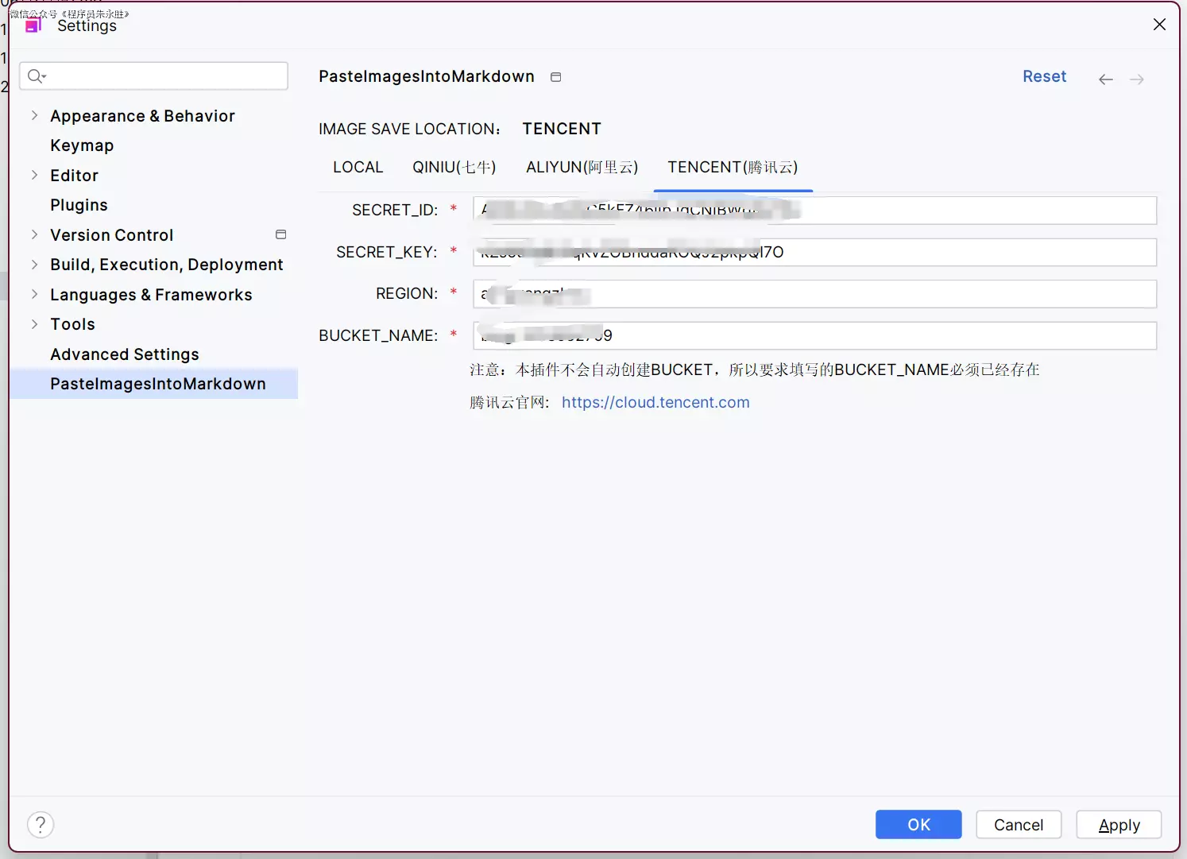Expand Build, Execution, Deployment node
Screen dimensions: 1187x859
[34, 265]
